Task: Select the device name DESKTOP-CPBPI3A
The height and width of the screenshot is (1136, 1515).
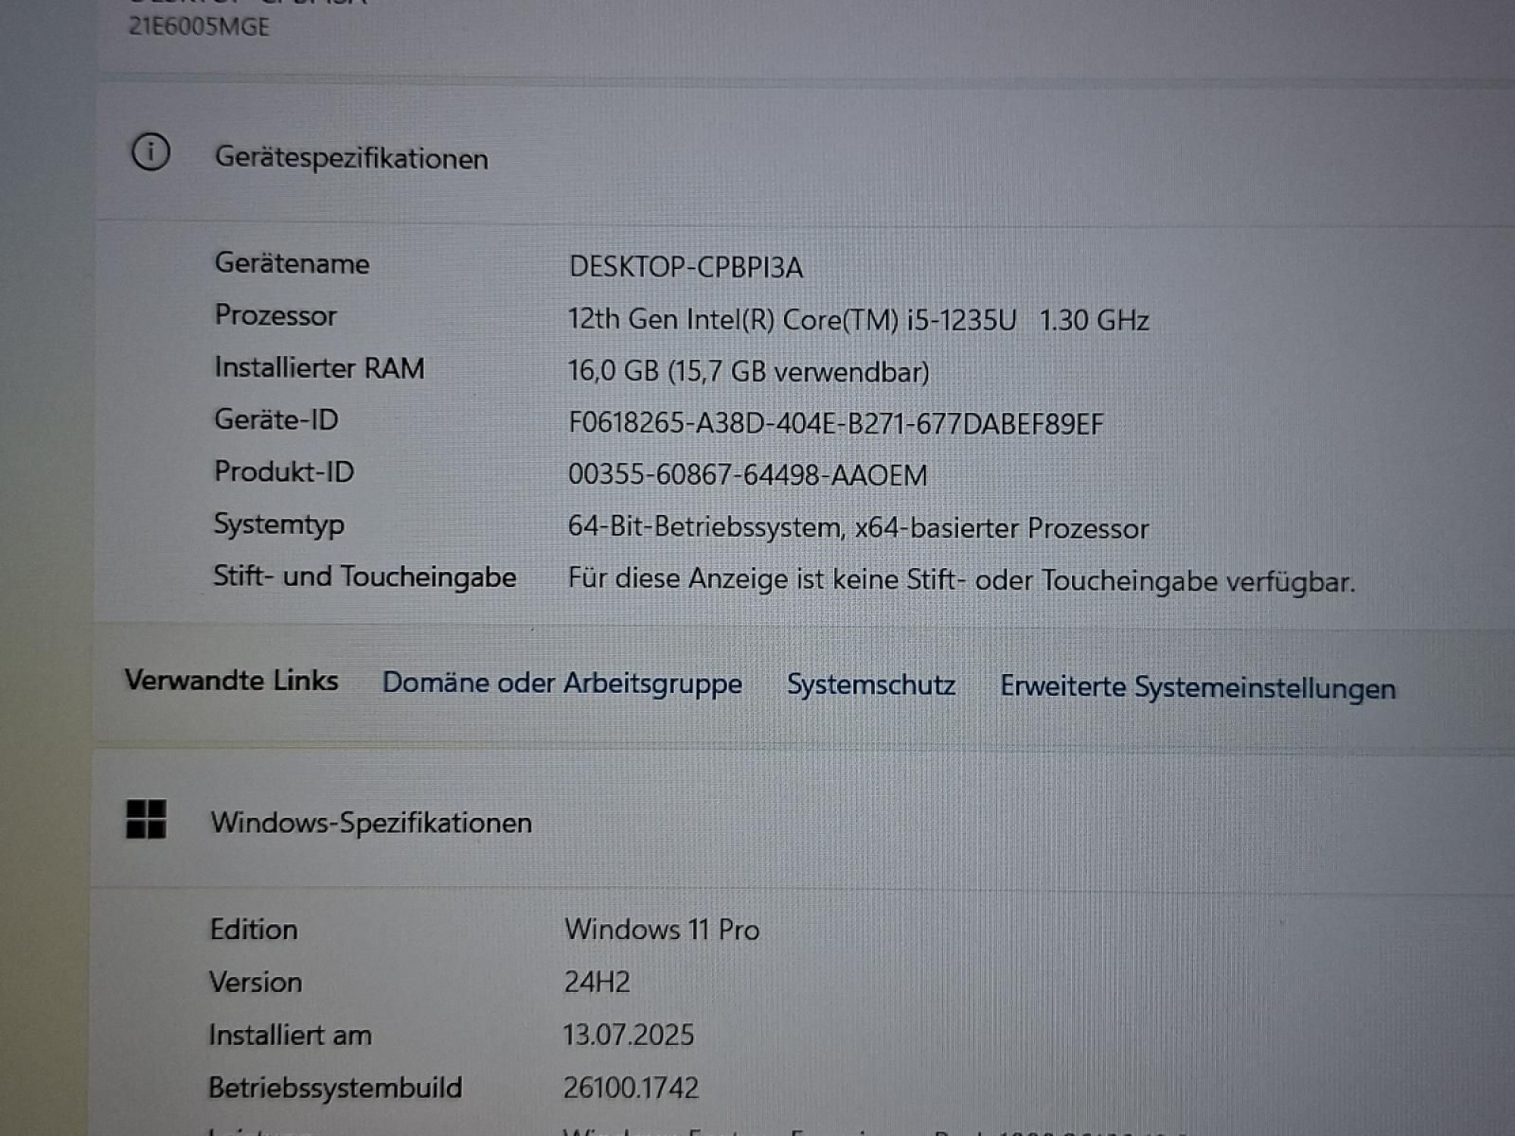Action: click(686, 267)
